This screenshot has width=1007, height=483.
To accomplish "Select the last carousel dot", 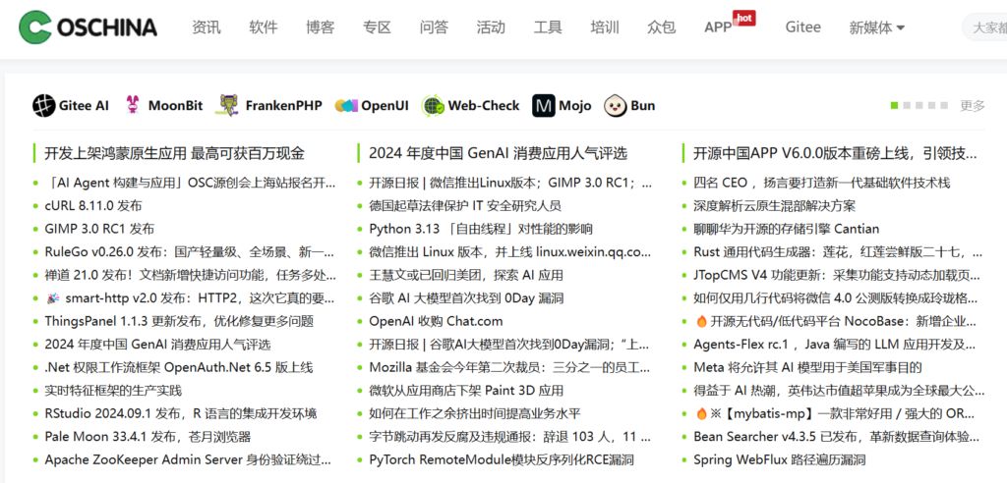I will coord(943,105).
